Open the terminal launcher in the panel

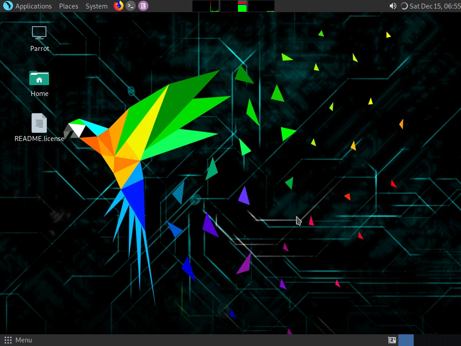pyautogui.click(x=131, y=6)
